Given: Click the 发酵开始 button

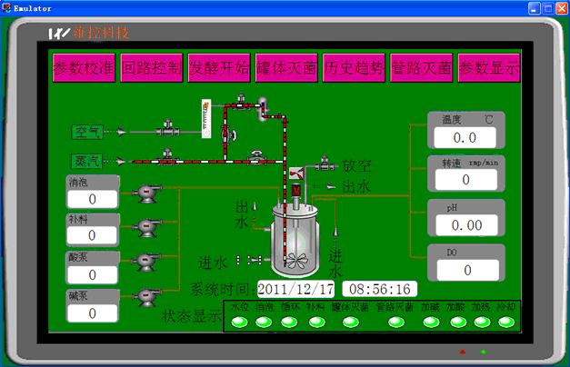Looking at the screenshot, I should [219, 68].
